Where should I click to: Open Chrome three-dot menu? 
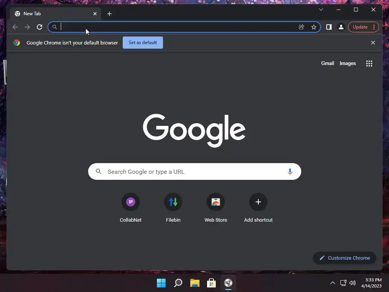(x=374, y=27)
